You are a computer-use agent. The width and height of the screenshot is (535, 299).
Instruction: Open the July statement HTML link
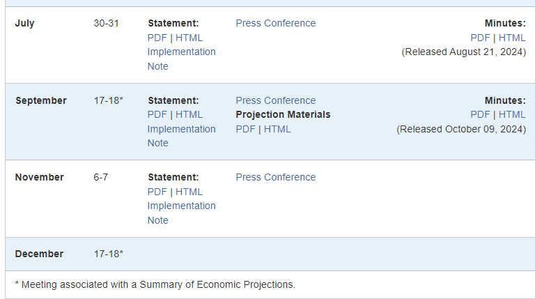[189, 38]
